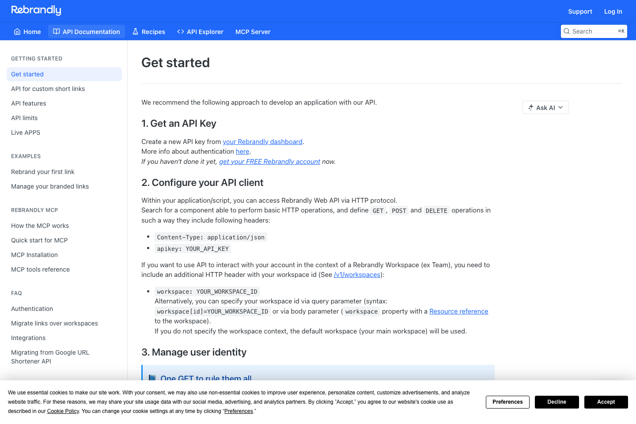Follow the your Rebrandly dashboard link
Screen dimensions: 636x424
coord(262,141)
